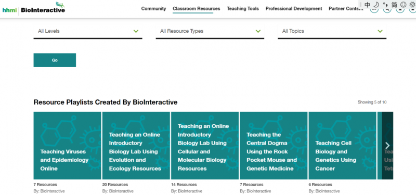This screenshot has width=416, height=195.
Task: Open the Teaching Cell Biology and Genetics playlist
Action: pyautogui.click(x=342, y=146)
